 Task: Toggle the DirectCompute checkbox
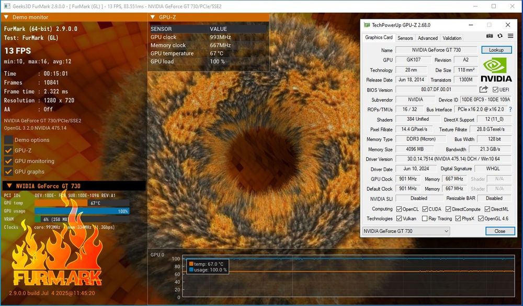[448, 209]
